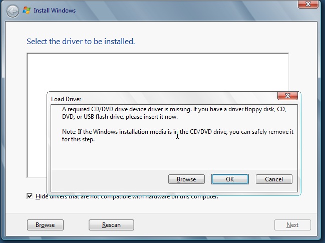
Task: Click the bottom-left Browse button in Install Windows
Action: click(x=45, y=225)
